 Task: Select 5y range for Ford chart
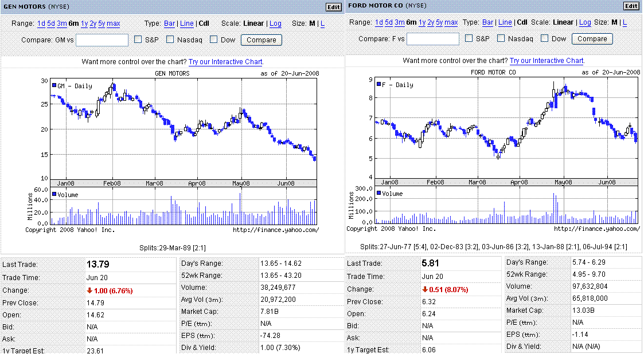(x=439, y=22)
